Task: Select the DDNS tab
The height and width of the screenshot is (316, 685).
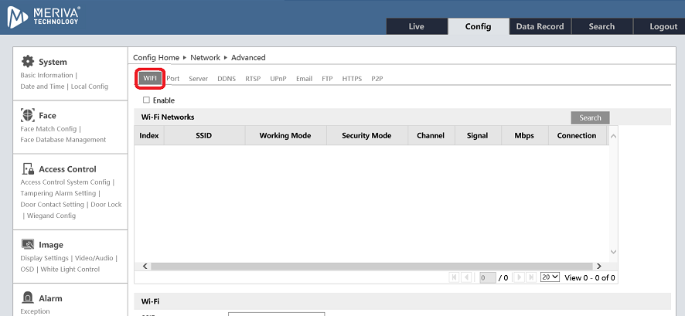Action: click(x=227, y=79)
